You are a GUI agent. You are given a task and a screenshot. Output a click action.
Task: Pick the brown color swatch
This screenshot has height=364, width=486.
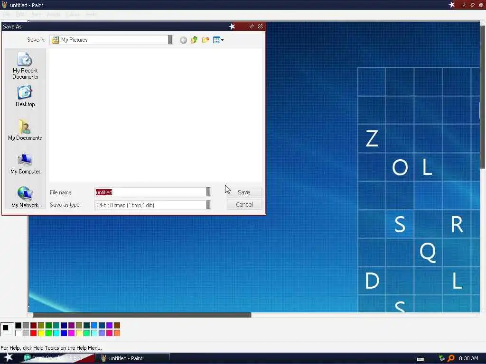pos(117,325)
